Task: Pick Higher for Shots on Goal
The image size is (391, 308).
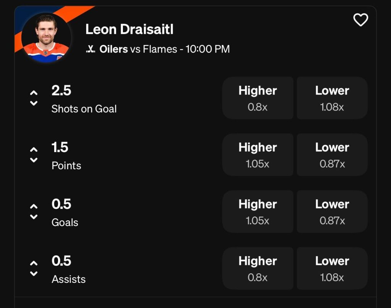Action: click(x=258, y=98)
